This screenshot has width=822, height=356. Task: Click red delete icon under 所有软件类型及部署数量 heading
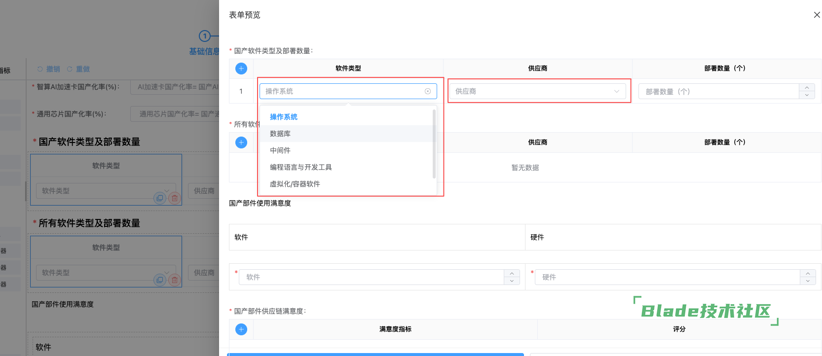(x=174, y=280)
